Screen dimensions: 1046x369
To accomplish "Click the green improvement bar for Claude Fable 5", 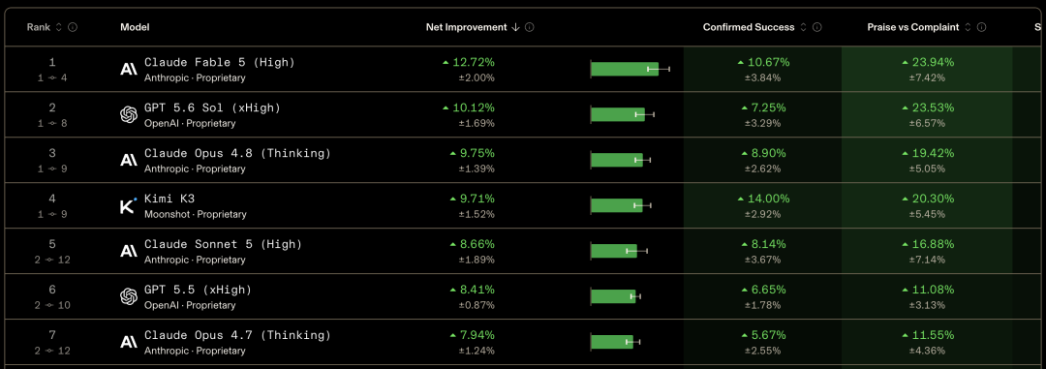I will [x=625, y=69].
